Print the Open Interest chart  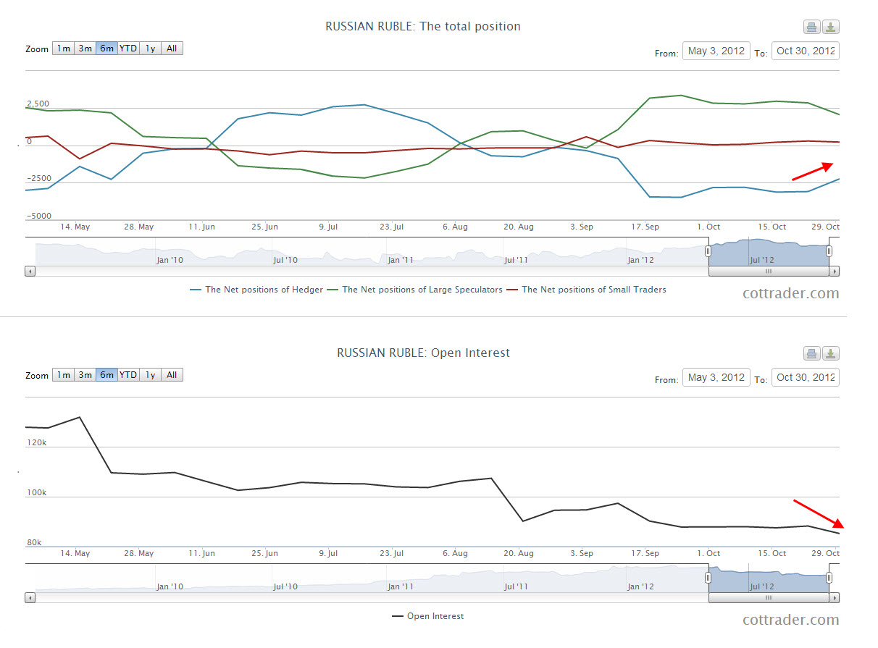[811, 354]
